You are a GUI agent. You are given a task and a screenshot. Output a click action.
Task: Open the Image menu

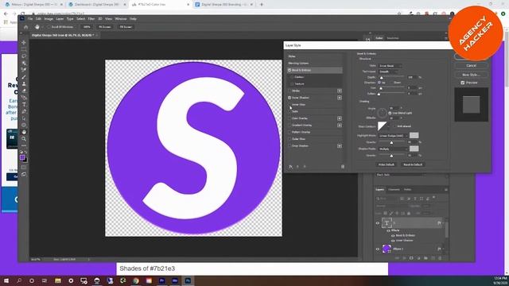point(49,19)
